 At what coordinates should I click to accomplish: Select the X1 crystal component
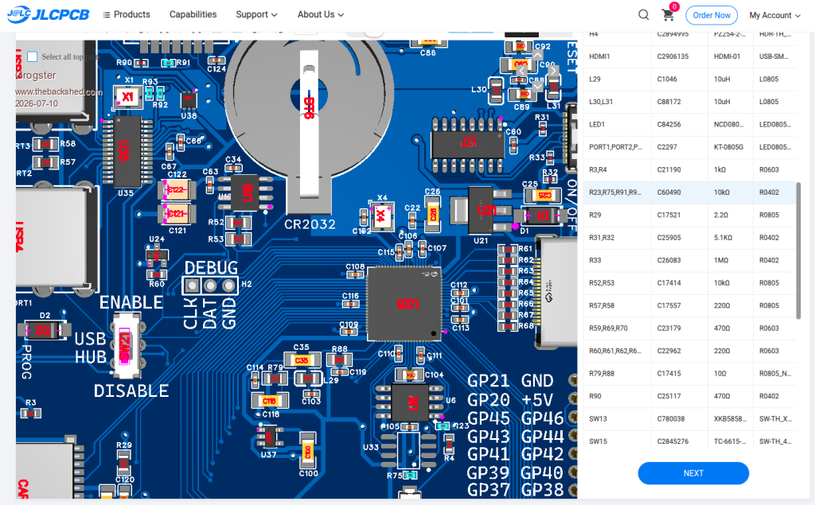coord(128,97)
